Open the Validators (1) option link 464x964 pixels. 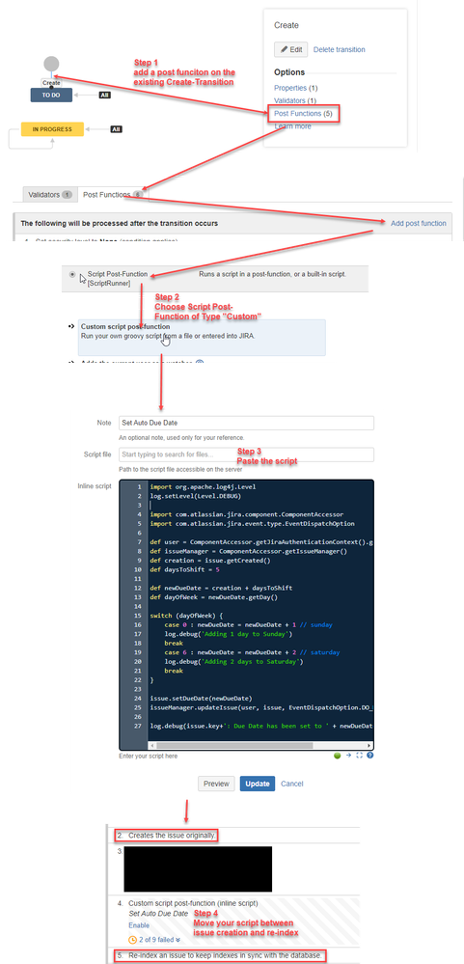point(295,100)
